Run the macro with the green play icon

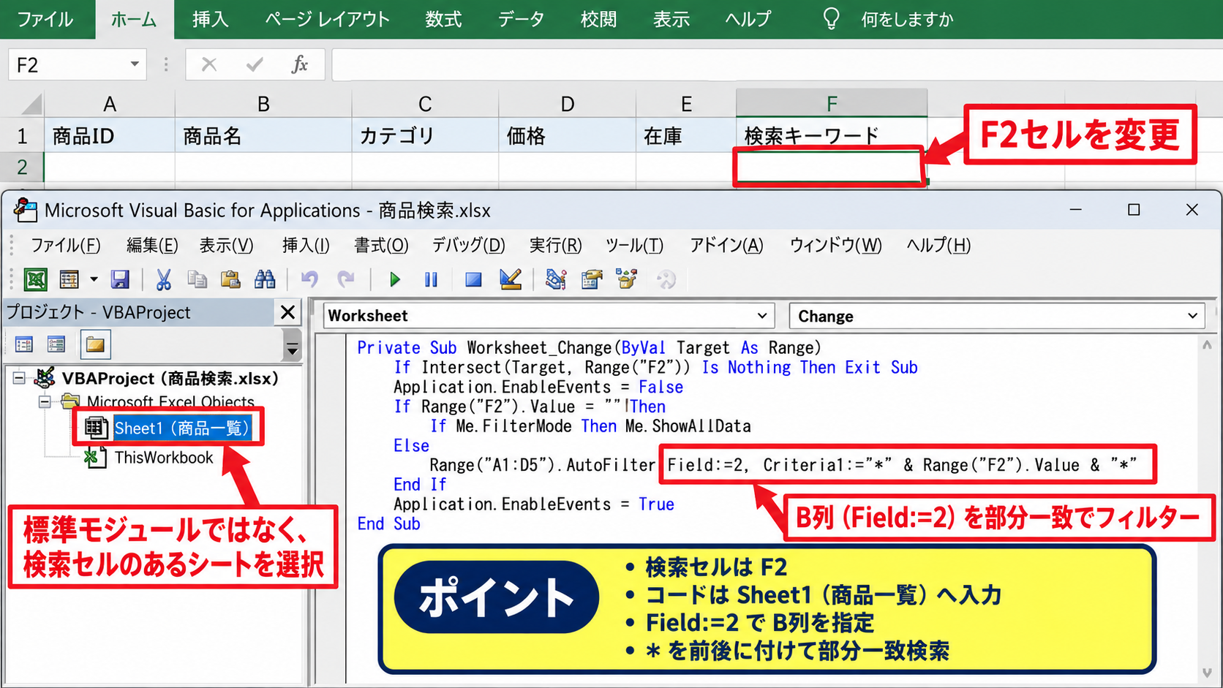coord(395,279)
